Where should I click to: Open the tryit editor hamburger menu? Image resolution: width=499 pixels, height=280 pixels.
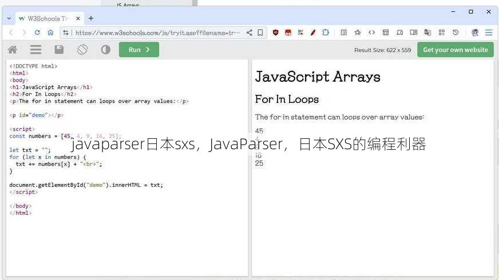click(35, 50)
